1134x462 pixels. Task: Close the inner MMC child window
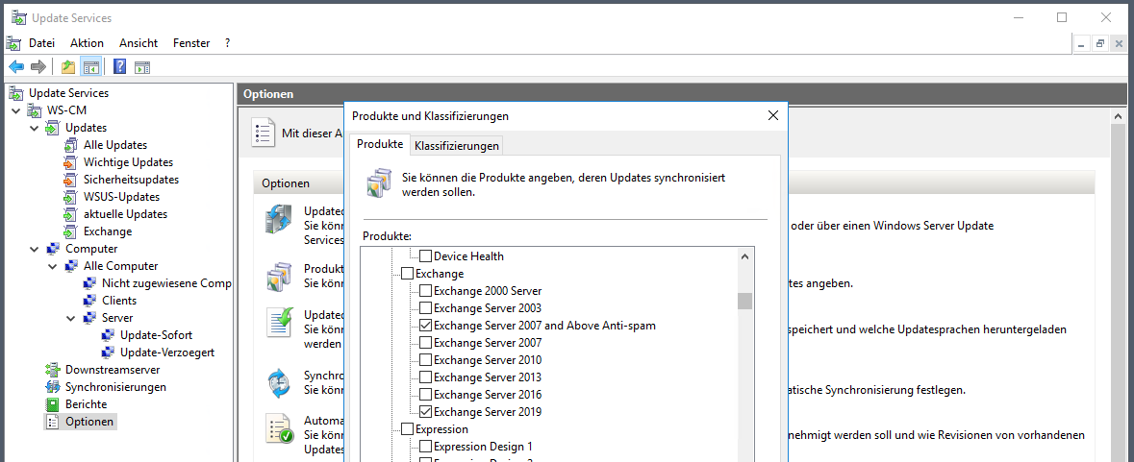click(1118, 43)
